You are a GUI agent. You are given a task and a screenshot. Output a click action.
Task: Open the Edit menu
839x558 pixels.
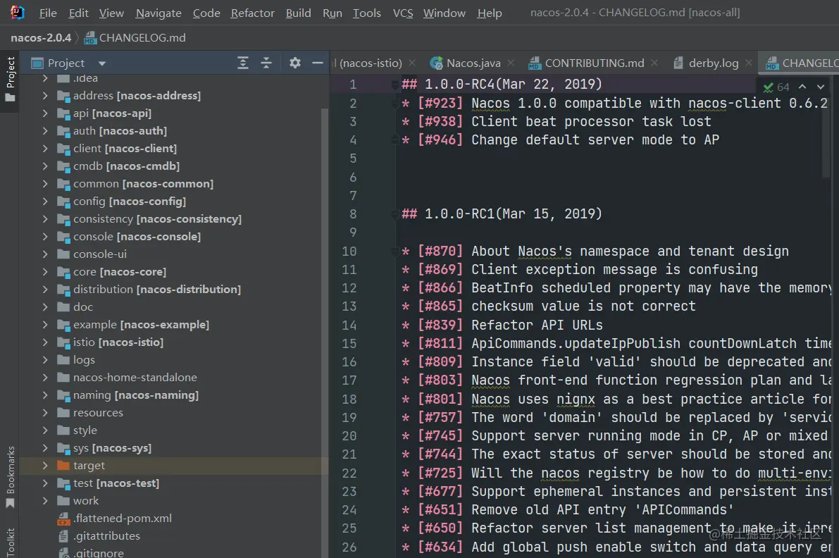point(78,13)
